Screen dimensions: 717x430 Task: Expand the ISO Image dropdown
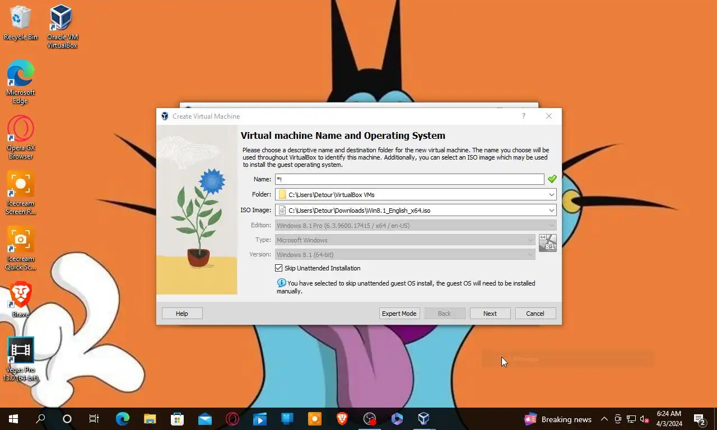pos(551,211)
